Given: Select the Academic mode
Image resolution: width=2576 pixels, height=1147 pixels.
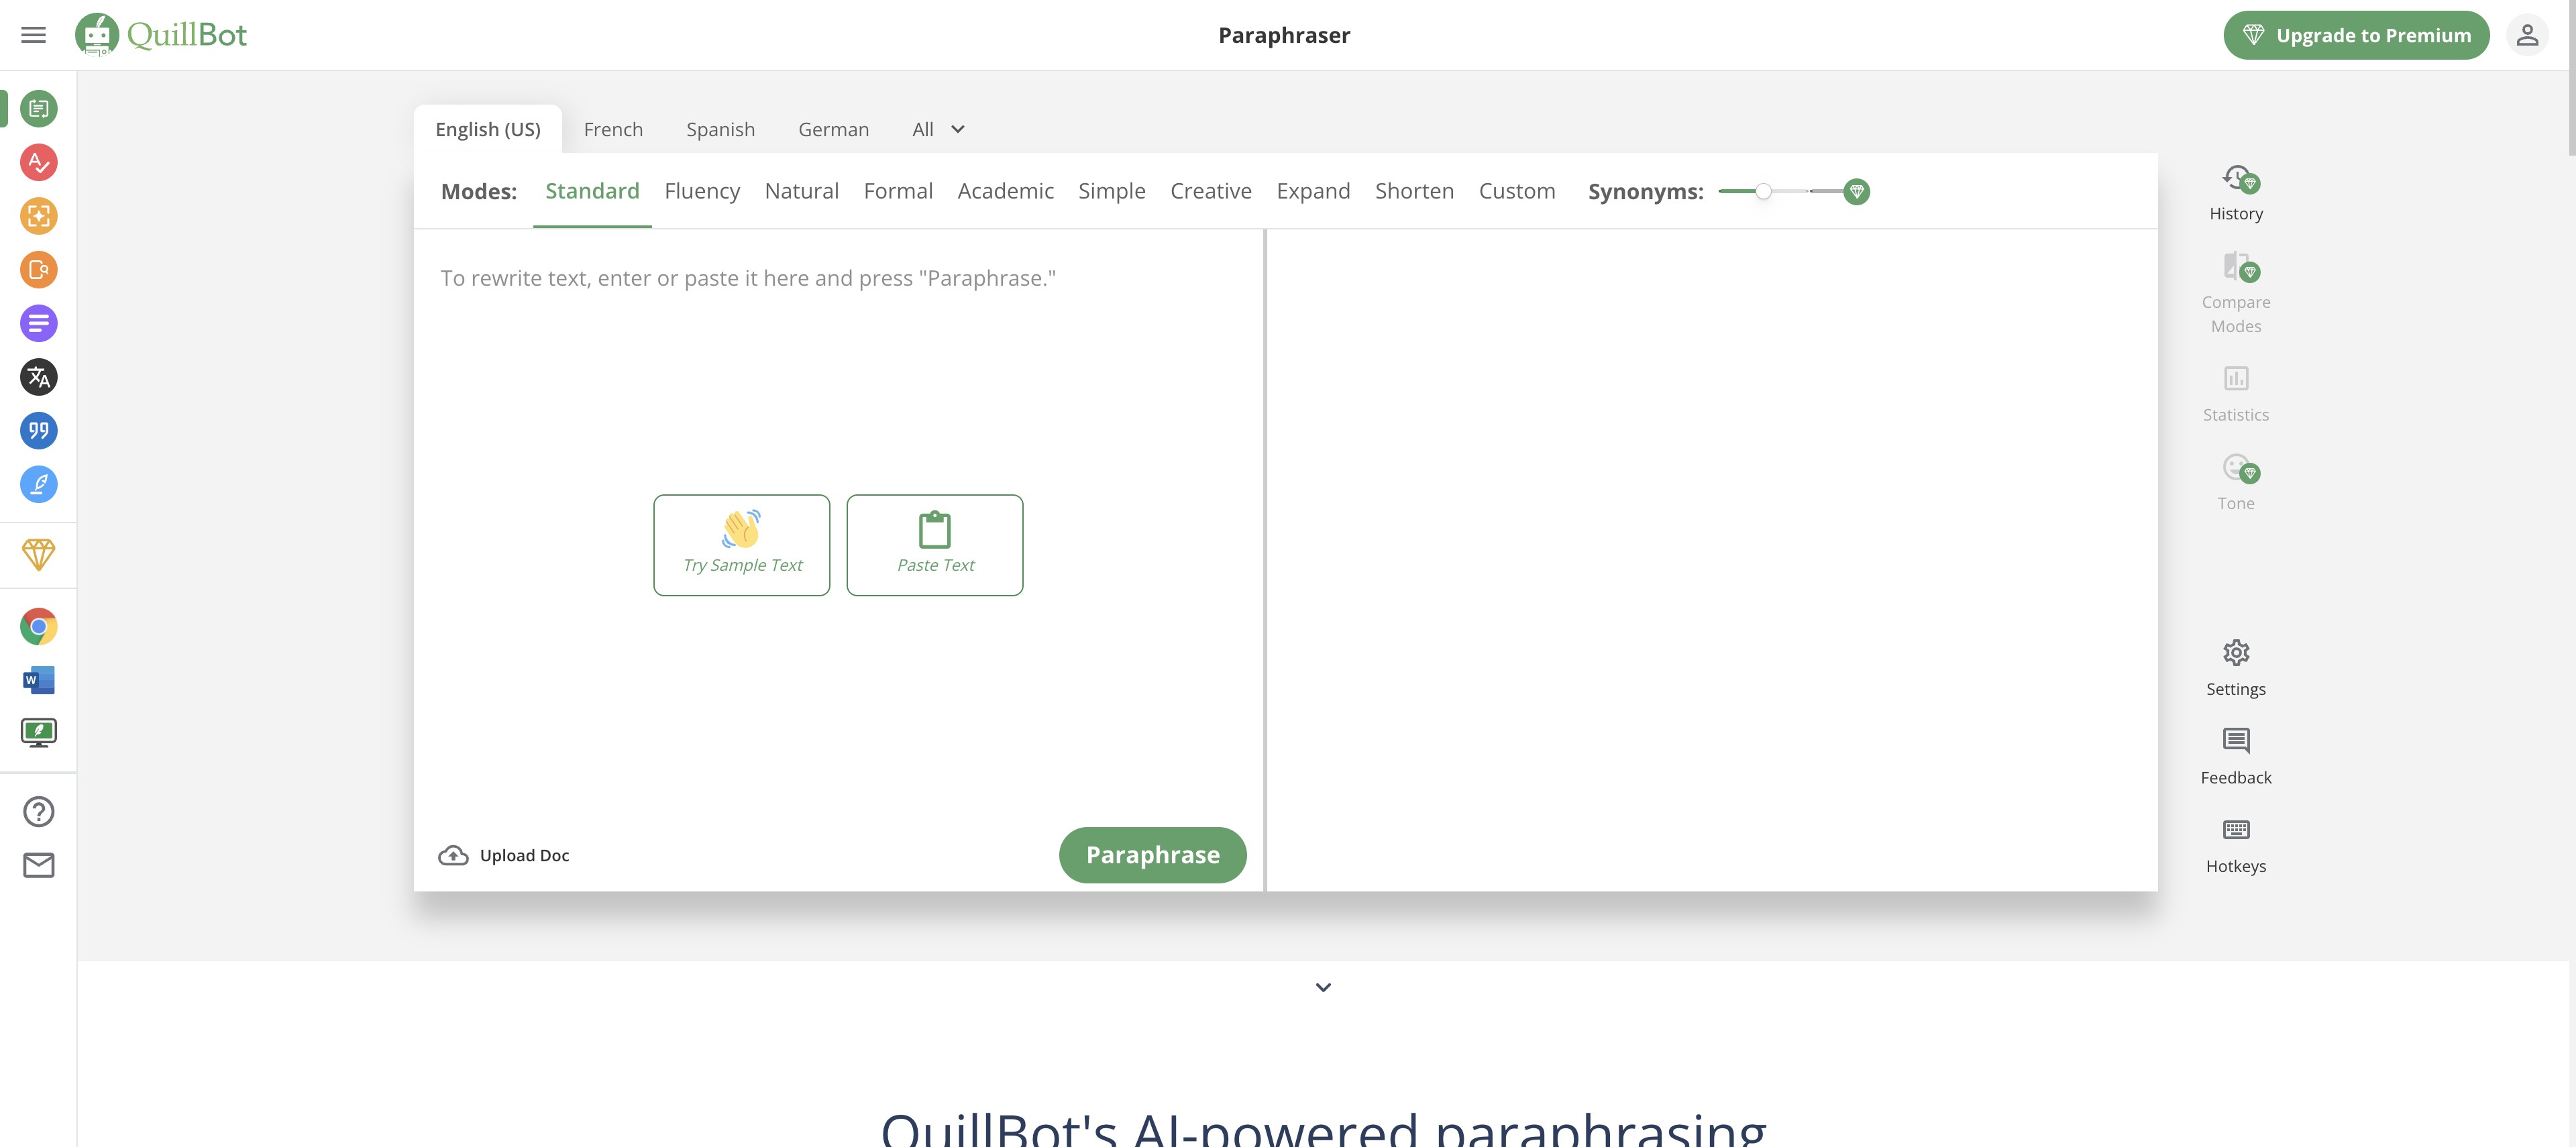Looking at the screenshot, I should 1005,191.
